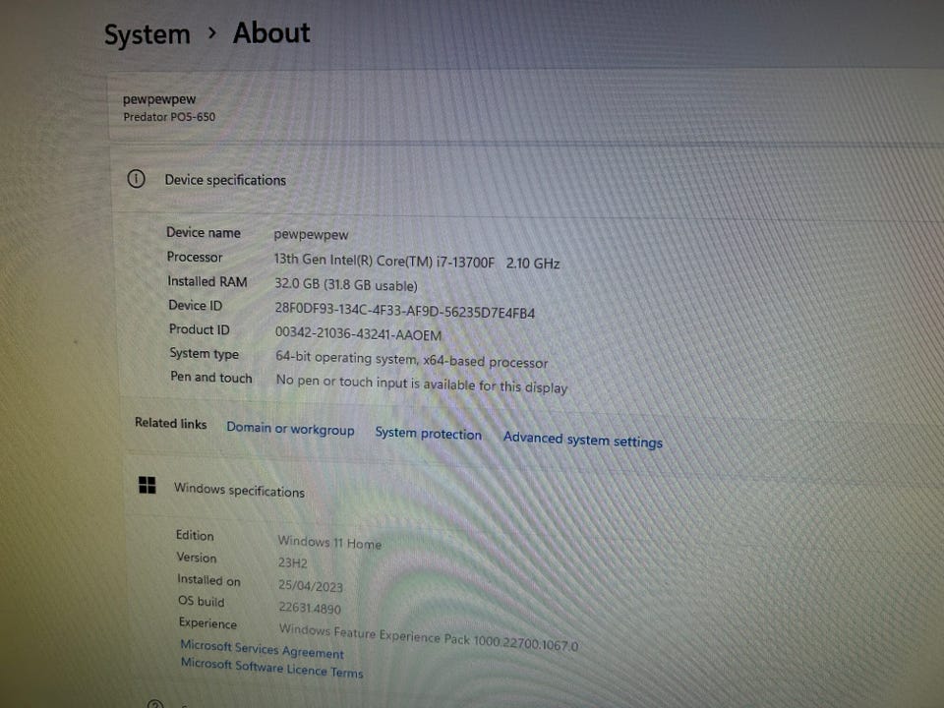Image resolution: width=944 pixels, height=708 pixels.
Task: Open Advanced system settings link
Action: (583, 440)
